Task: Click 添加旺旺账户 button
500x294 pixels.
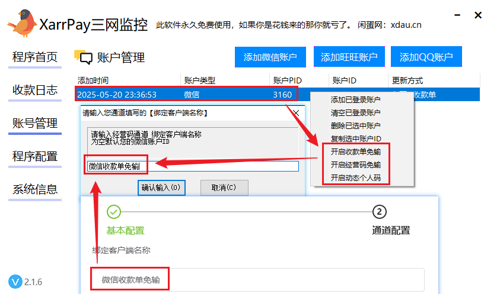Action: point(349,57)
